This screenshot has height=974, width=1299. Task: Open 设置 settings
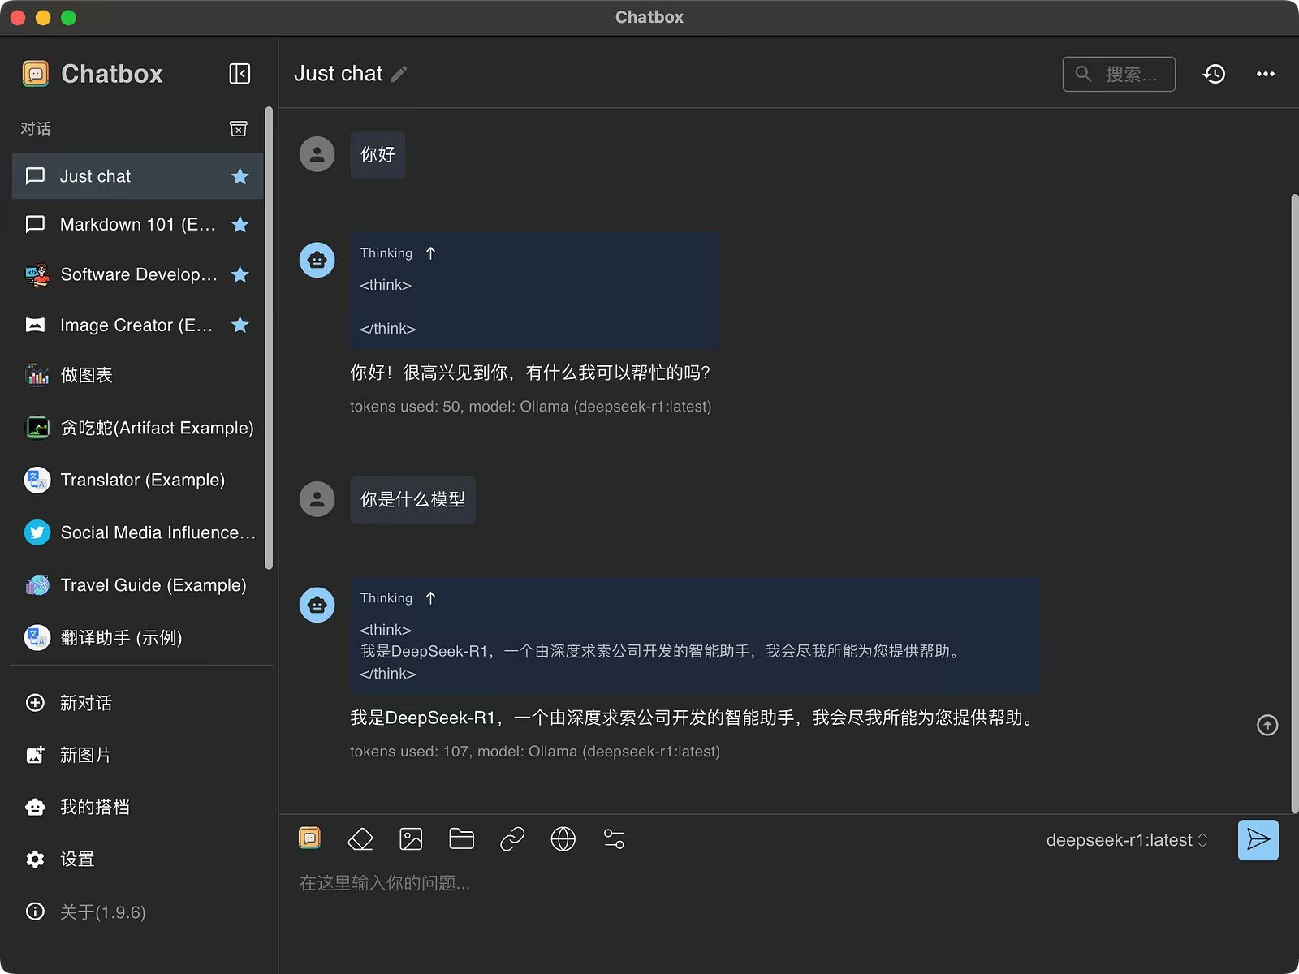(77, 859)
